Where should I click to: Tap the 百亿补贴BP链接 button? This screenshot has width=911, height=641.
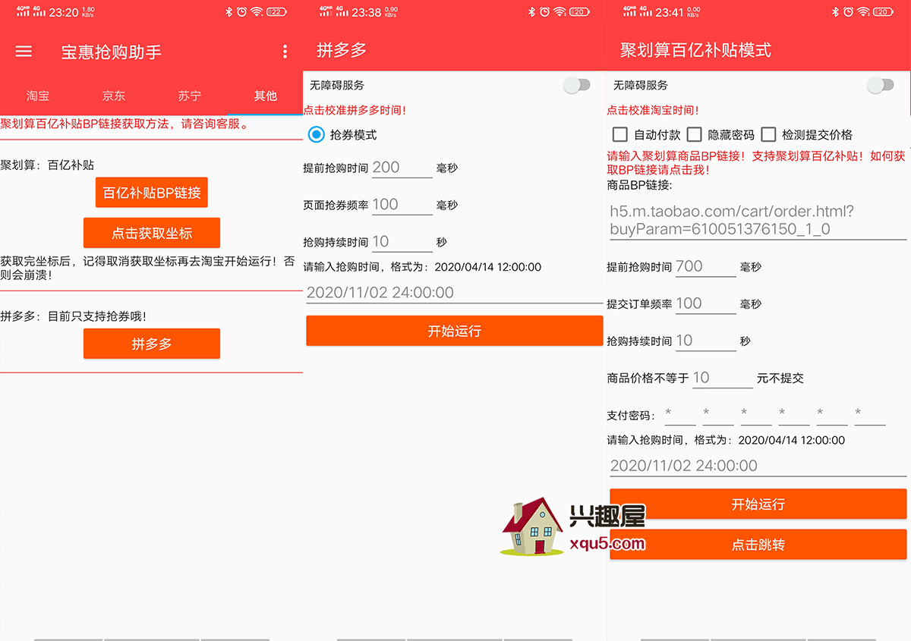[x=152, y=193]
